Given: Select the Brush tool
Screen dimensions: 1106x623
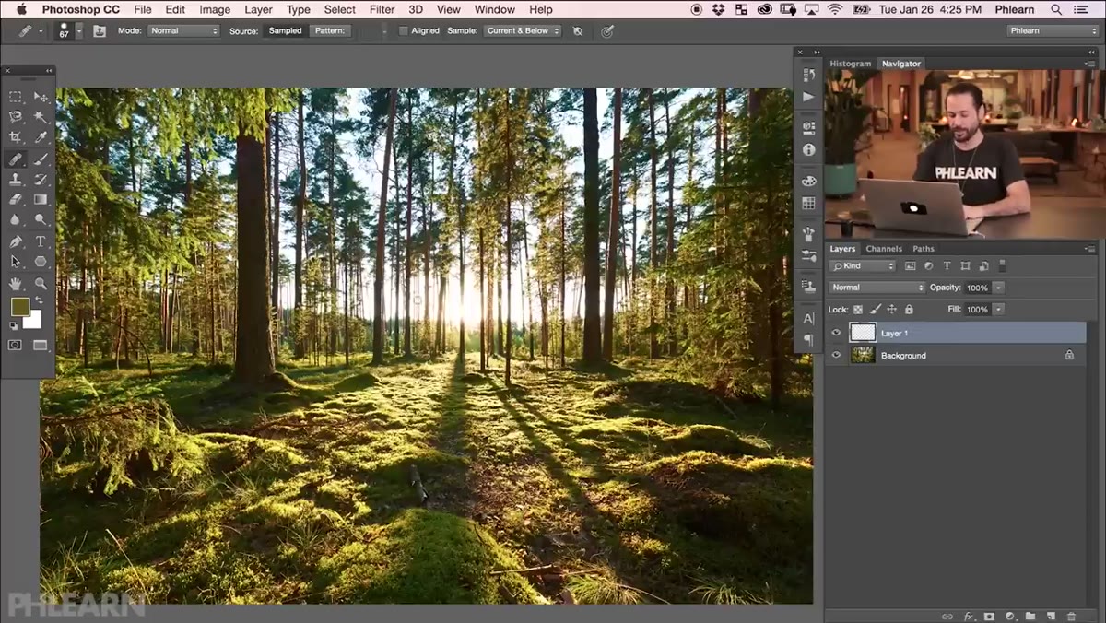Looking at the screenshot, I should tap(41, 159).
